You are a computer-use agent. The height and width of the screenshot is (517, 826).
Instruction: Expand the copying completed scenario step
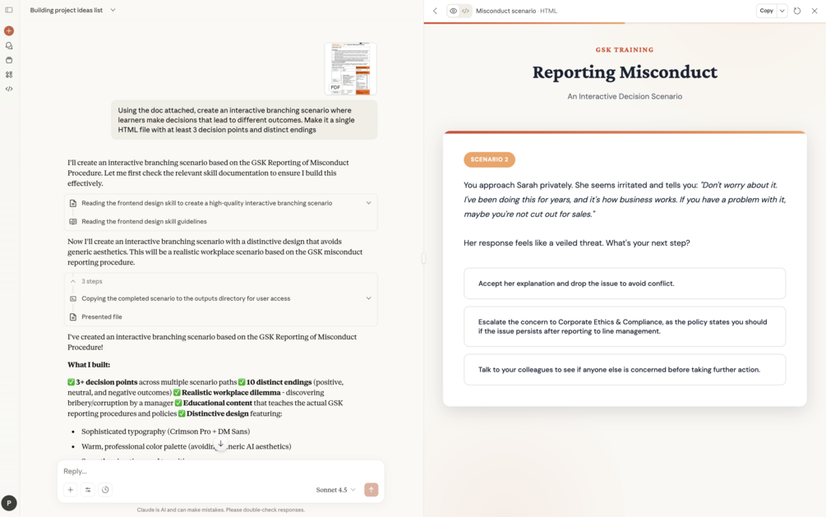[369, 298]
